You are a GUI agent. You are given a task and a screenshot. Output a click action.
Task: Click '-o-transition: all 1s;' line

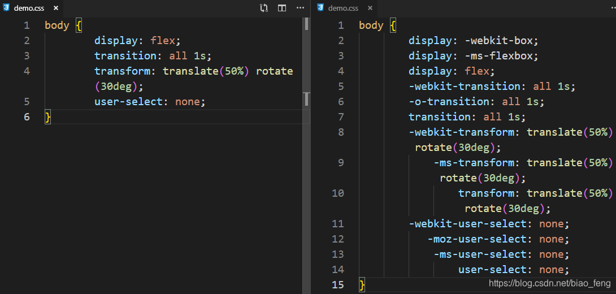(476, 102)
